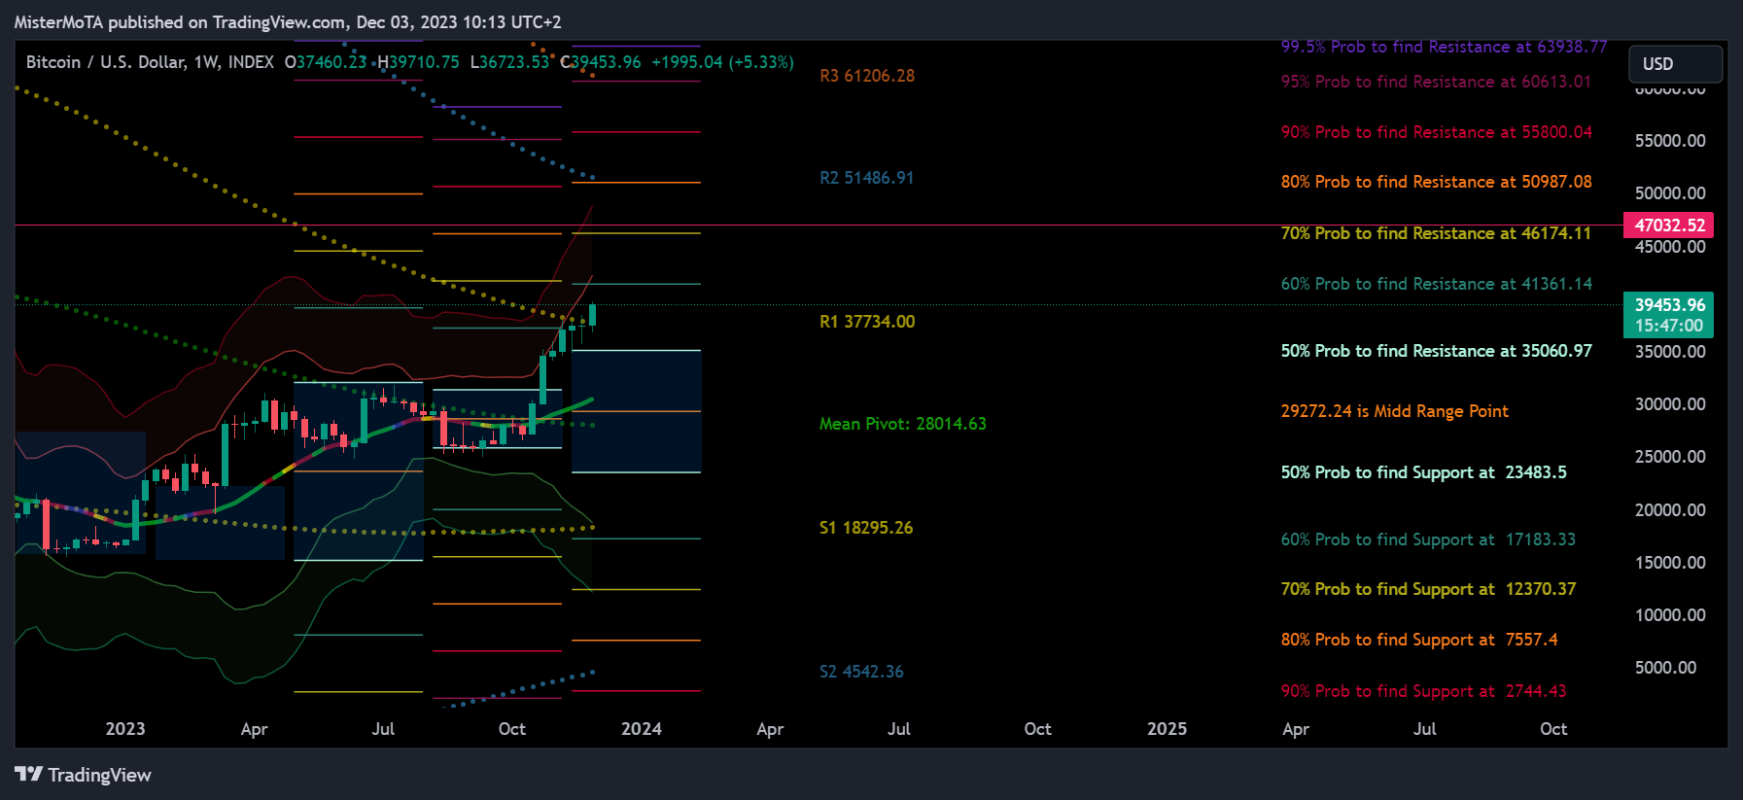Click 95% Prob Resistance at 60613.01
This screenshot has height=800, width=1743.
point(1436,82)
